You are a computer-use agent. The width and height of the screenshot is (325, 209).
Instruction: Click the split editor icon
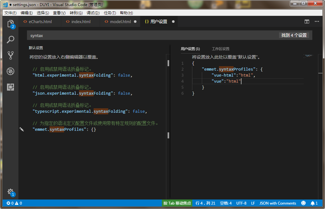tap(307, 22)
